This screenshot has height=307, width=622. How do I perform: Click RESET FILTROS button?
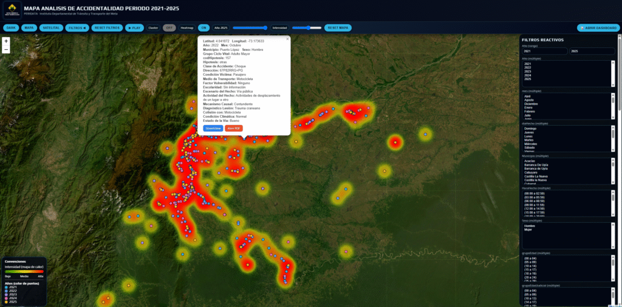pos(107,28)
